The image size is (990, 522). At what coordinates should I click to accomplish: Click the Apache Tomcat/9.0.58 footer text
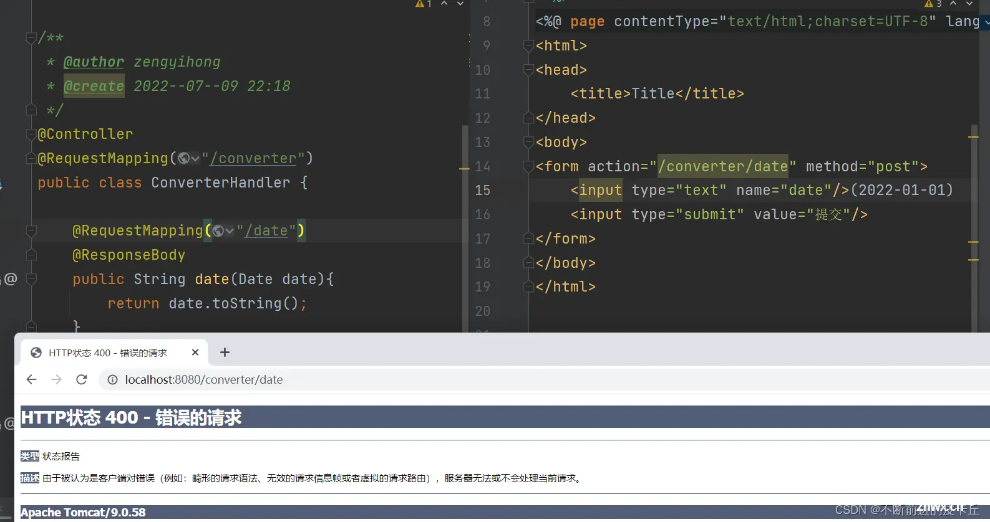coord(83,513)
